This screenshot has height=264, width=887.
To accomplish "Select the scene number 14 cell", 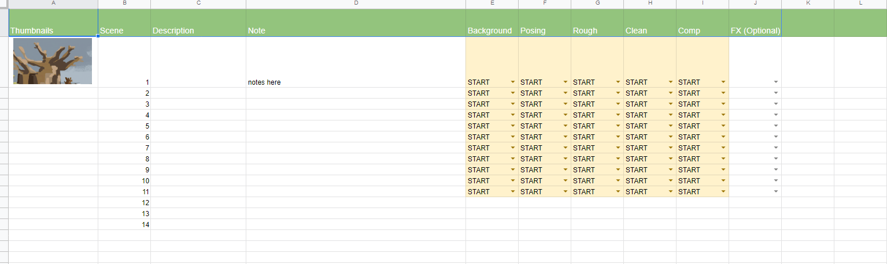I will (124, 225).
